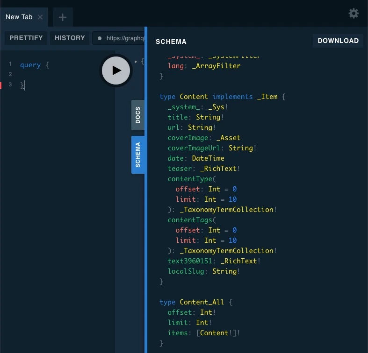368x353 pixels.
Task: Click the PRETTIFY button
Action: point(26,38)
